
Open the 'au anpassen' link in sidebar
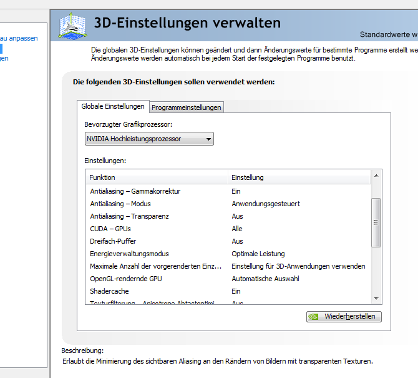[x=19, y=39]
